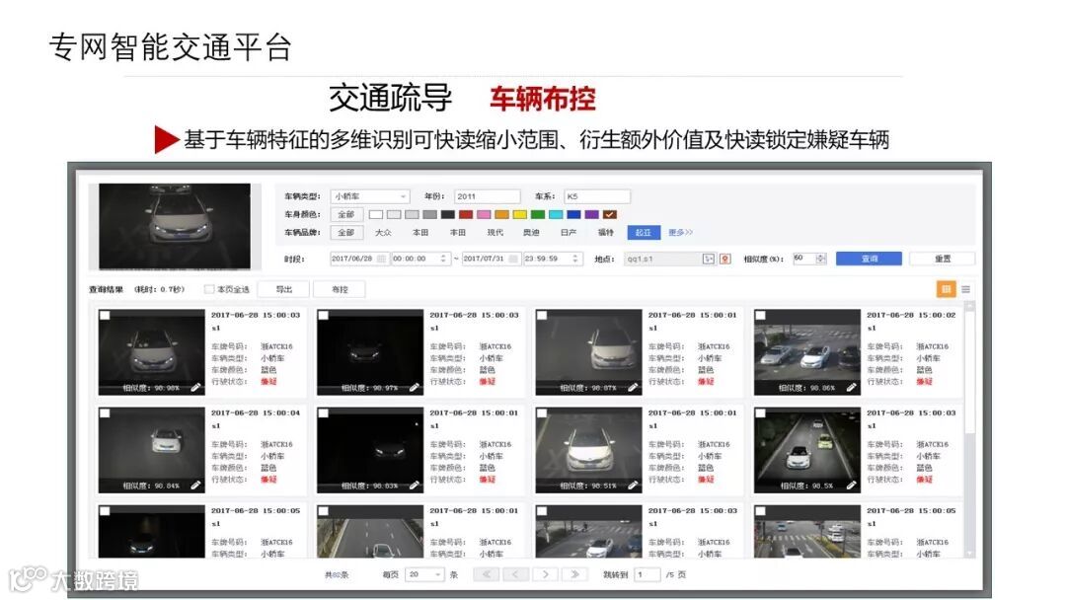Click the 布控 deploy control button
The height and width of the screenshot is (600, 1066).
(x=340, y=289)
